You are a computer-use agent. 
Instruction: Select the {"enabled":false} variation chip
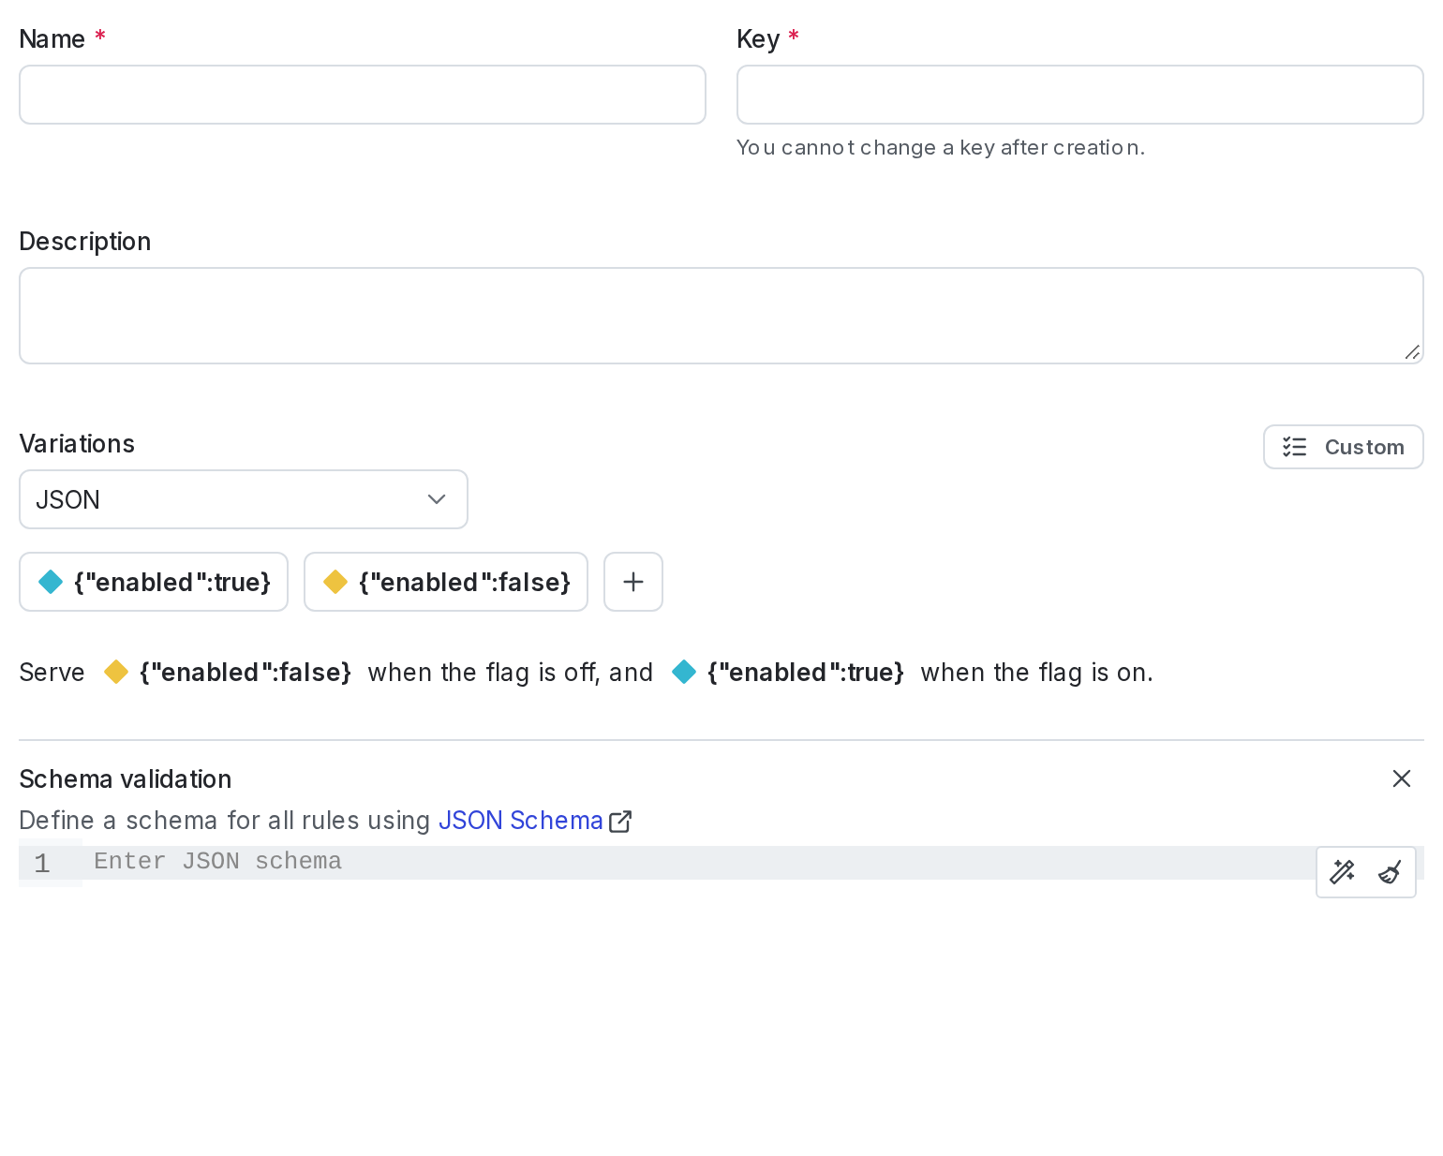click(446, 582)
